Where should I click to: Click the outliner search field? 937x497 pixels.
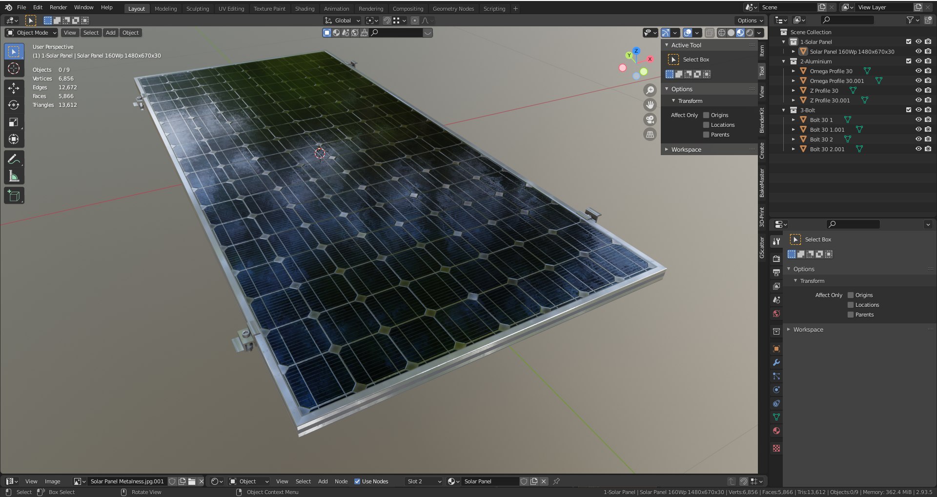tap(847, 20)
